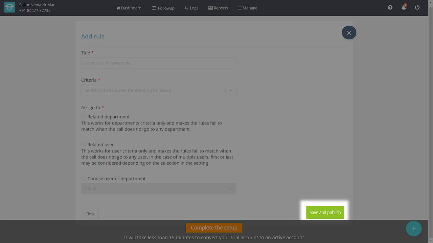Viewport: 433px width, 243px height.
Task: Open the Dashboard menu item
Action: [x=129, y=8]
